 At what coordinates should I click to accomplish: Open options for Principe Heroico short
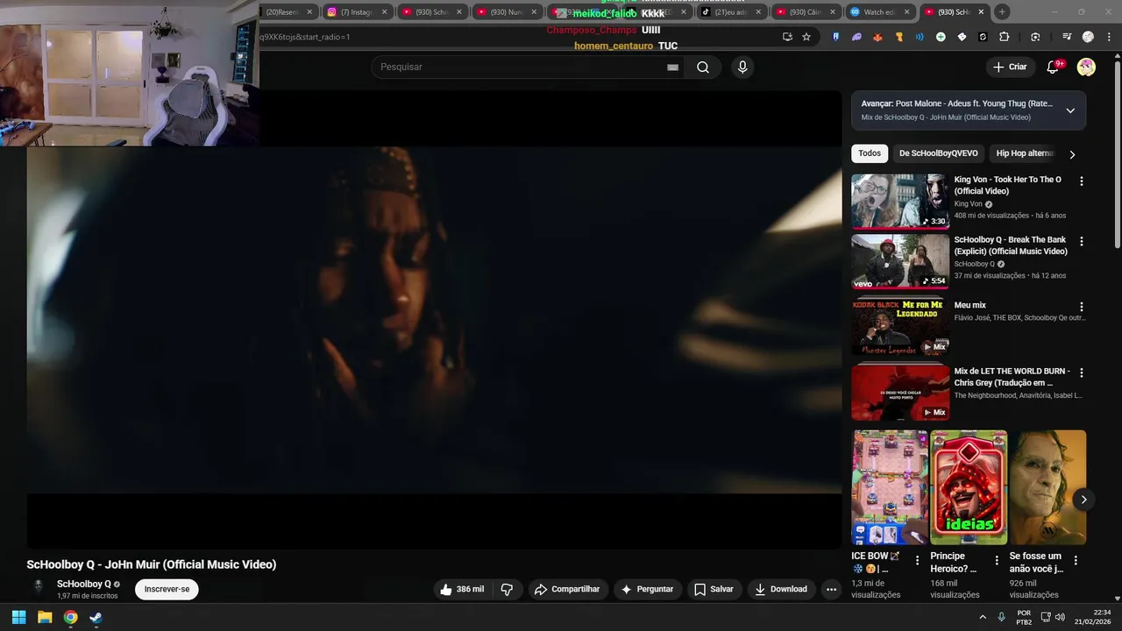click(x=997, y=560)
